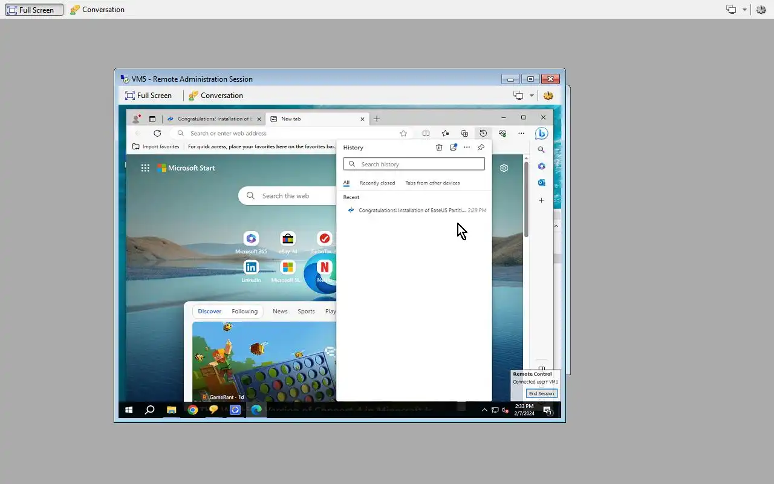Close the Congratulations Installation tab
Image resolution: width=774 pixels, height=484 pixels.
[x=259, y=119]
